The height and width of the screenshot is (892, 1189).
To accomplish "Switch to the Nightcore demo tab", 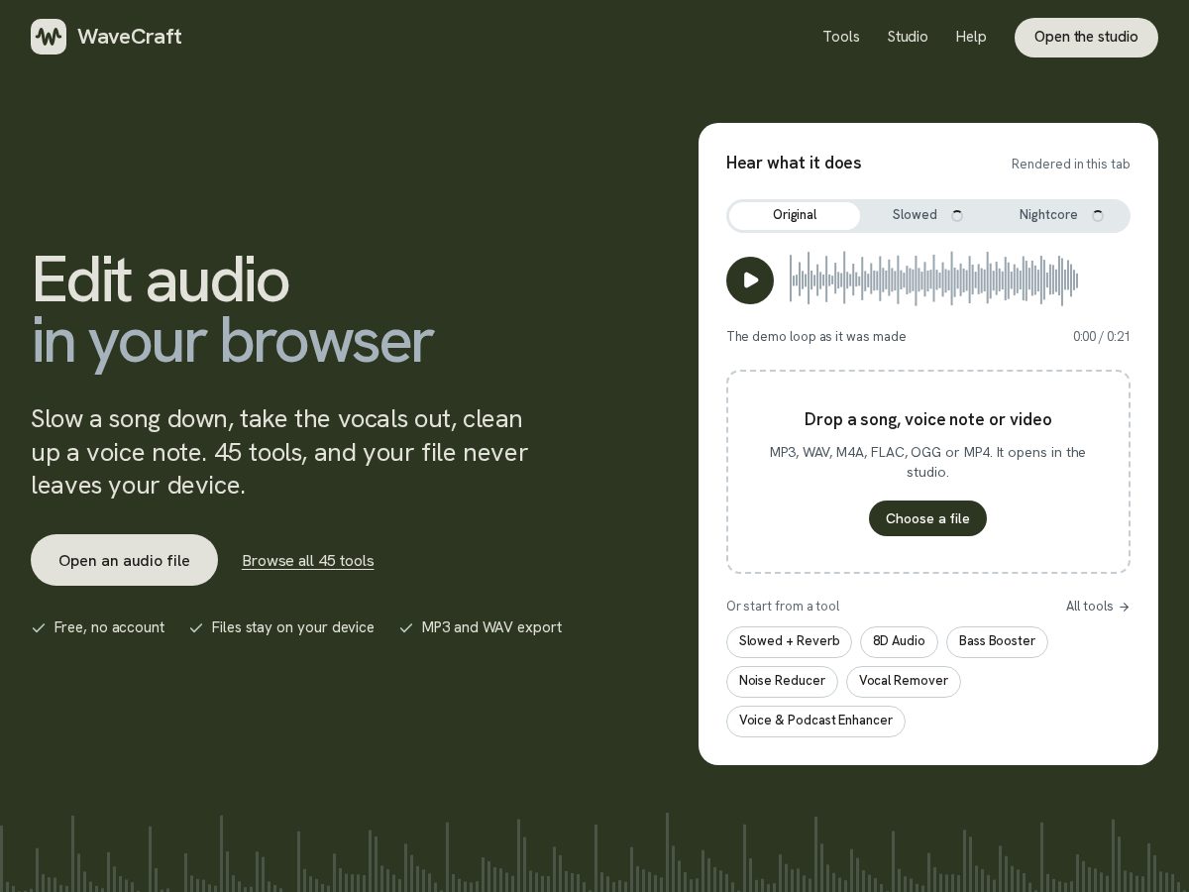I will tap(1061, 216).
